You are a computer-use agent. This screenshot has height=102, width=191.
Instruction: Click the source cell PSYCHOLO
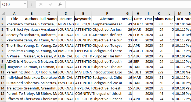[66, 83]
